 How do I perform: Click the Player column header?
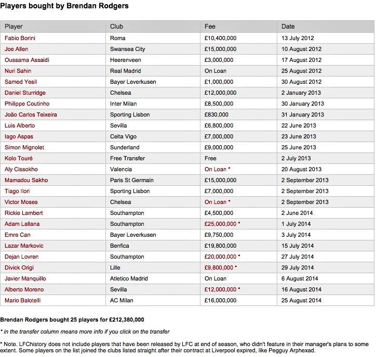[14, 27]
